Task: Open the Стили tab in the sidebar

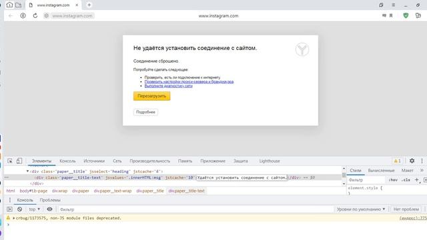Action: pyautogui.click(x=356, y=171)
